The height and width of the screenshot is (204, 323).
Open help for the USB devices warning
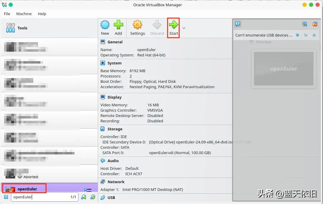[297, 35]
